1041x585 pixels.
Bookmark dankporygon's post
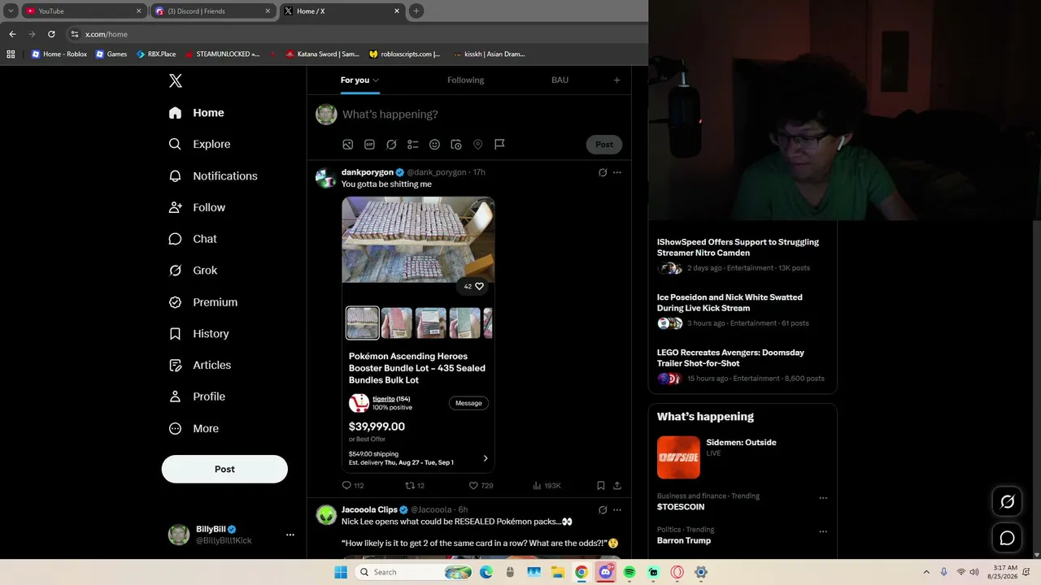(x=601, y=485)
